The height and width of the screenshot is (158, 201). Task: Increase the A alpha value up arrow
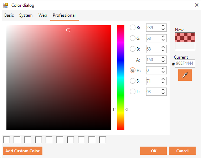pos(163,58)
